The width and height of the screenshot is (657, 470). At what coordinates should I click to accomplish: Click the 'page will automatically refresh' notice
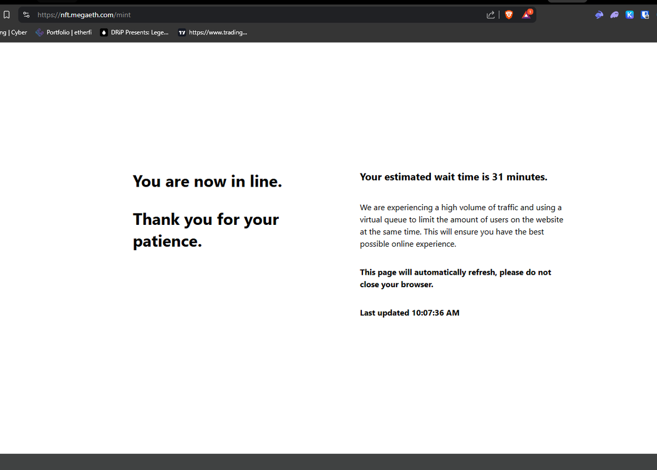[456, 278]
